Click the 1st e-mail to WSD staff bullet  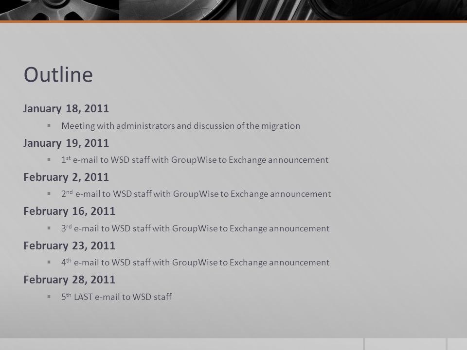(x=195, y=160)
